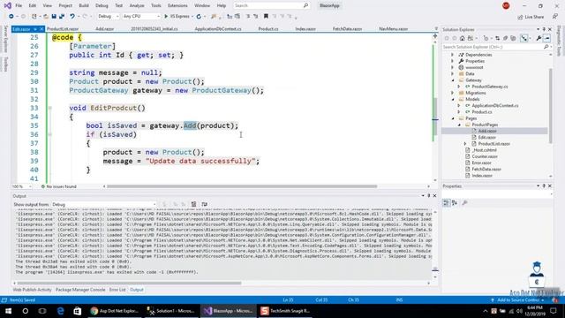Open the Web Publish Activity tab

click(x=33, y=290)
